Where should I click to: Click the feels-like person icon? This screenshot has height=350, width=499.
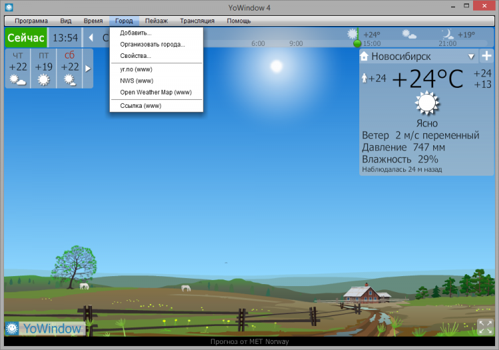(365, 78)
